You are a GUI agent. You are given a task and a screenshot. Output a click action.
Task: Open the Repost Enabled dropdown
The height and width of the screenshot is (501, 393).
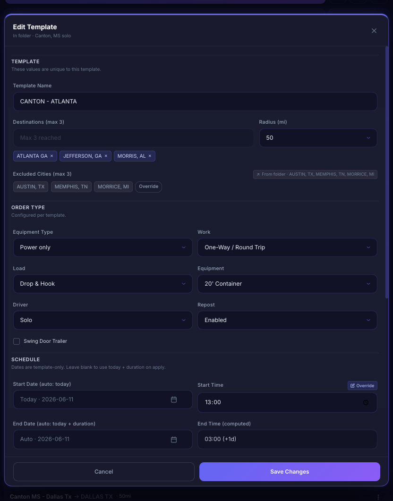[287, 320]
